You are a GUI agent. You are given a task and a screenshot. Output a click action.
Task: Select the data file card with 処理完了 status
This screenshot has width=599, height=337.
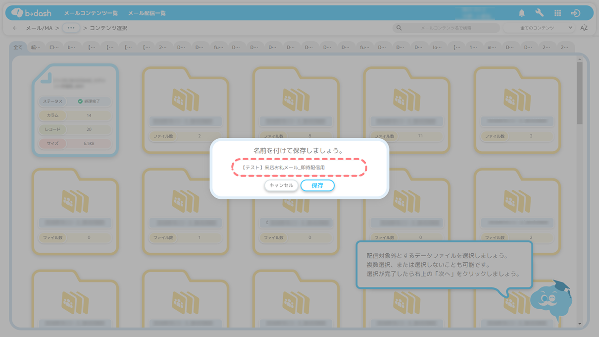(x=75, y=110)
